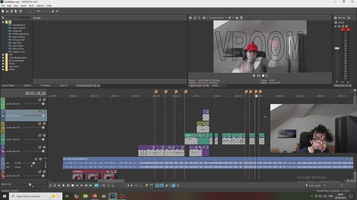357x200 pixels.
Task: Click the Rate slider handle
Action: coord(30,184)
